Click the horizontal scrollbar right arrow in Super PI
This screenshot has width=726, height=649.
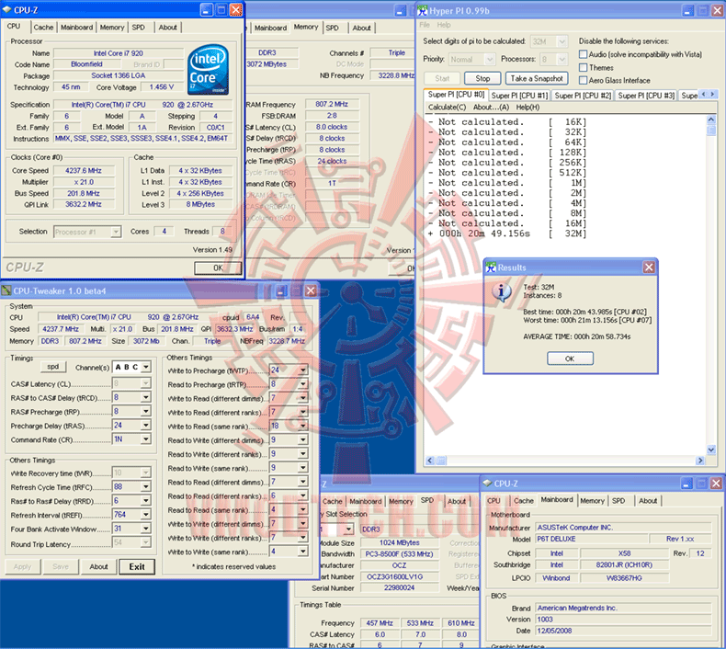[700, 461]
